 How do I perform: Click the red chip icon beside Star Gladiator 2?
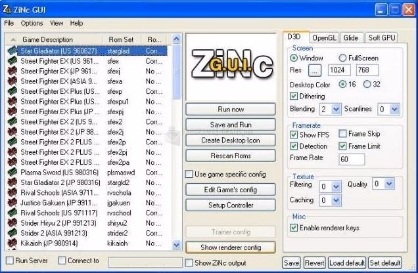(x=12, y=182)
